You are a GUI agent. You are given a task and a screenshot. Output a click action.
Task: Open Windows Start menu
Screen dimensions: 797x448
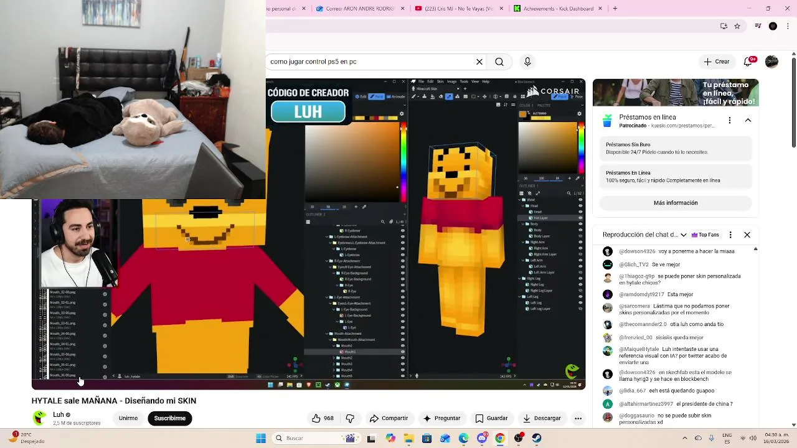click(261, 438)
